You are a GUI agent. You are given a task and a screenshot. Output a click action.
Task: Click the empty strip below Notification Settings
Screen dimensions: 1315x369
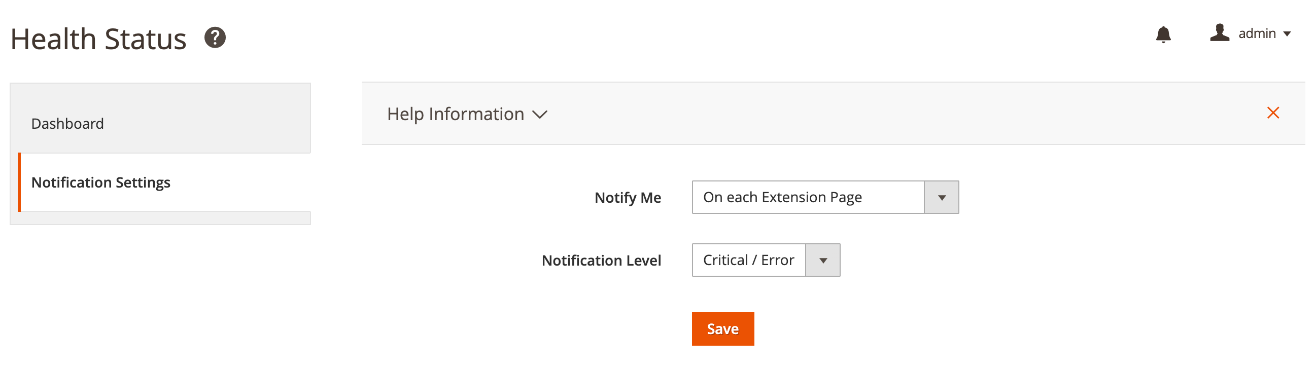[160, 218]
